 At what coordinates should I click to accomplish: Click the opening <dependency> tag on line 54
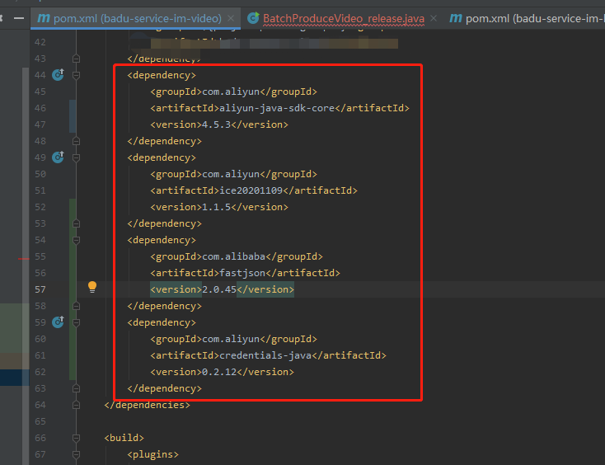click(x=162, y=241)
